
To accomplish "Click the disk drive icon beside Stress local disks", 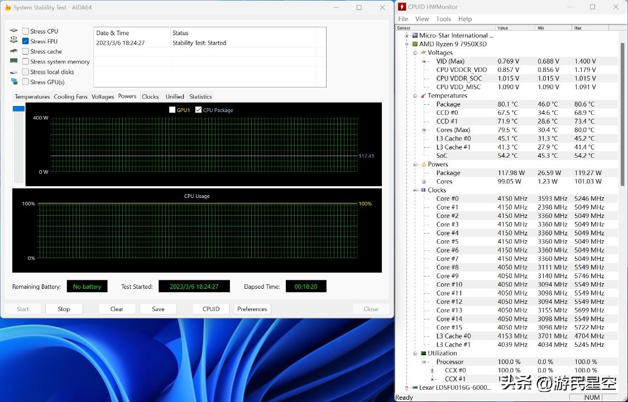I will tap(13, 71).
